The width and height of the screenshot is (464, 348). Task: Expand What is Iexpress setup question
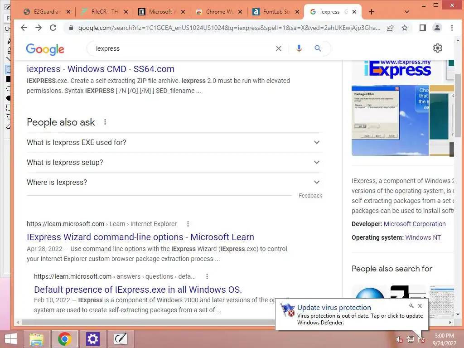[174, 162]
